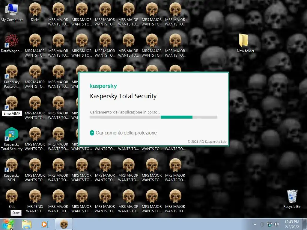Select the skull icon labeled Shit
The height and width of the screenshot is (230, 307).
point(12,199)
